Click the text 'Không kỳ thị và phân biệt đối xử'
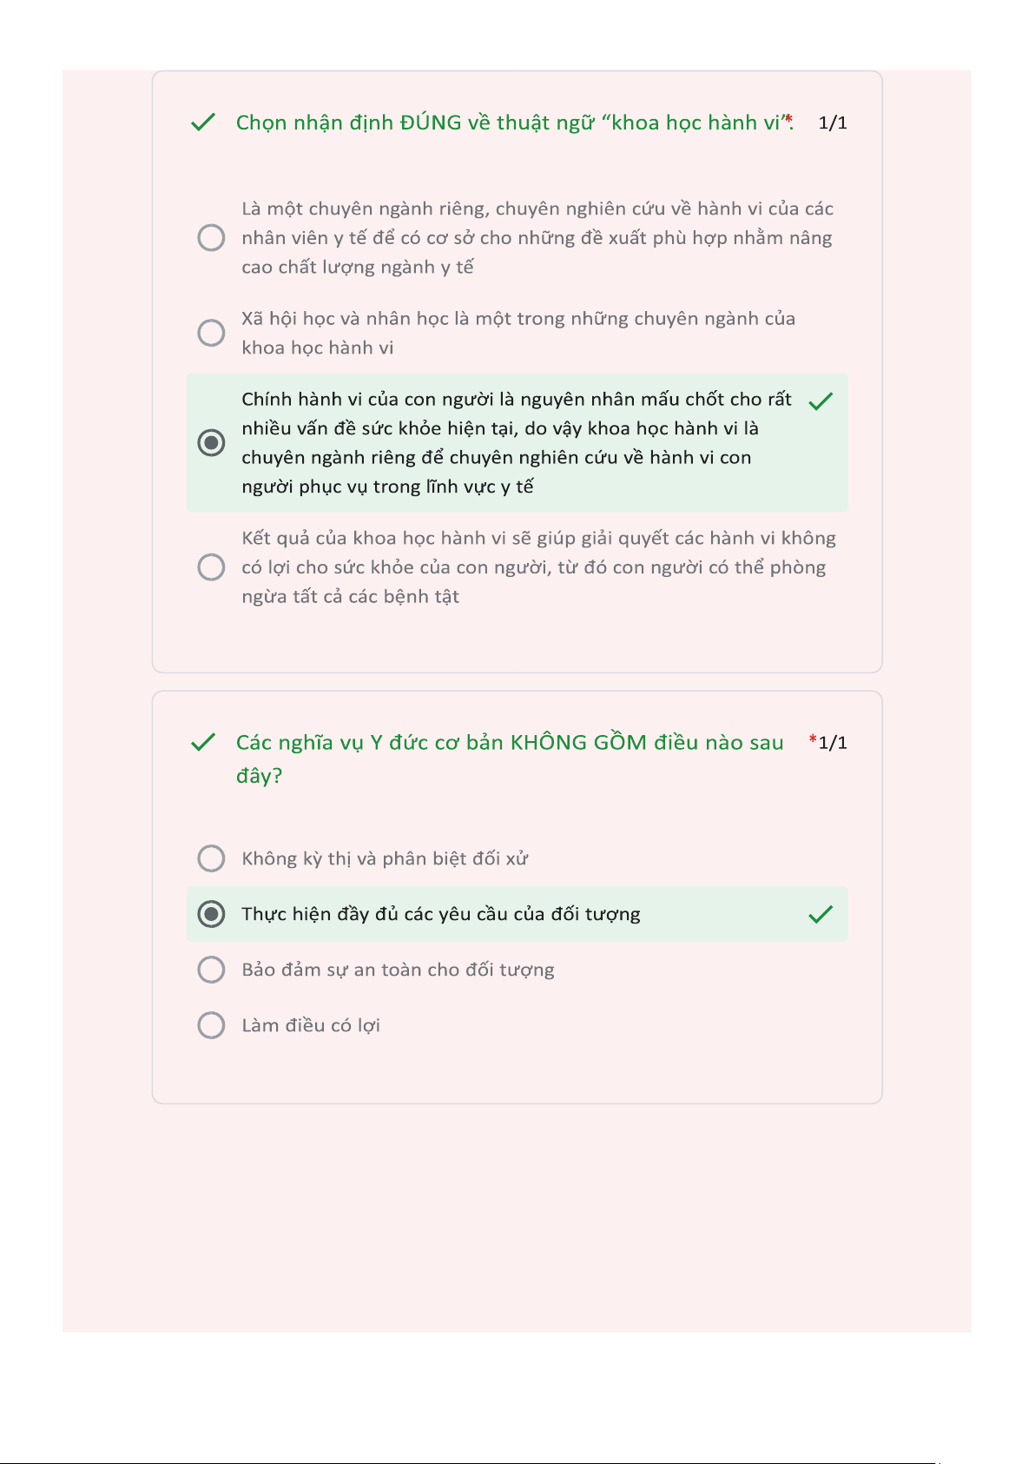The height and width of the screenshot is (1464, 1035). click(385, 858)
